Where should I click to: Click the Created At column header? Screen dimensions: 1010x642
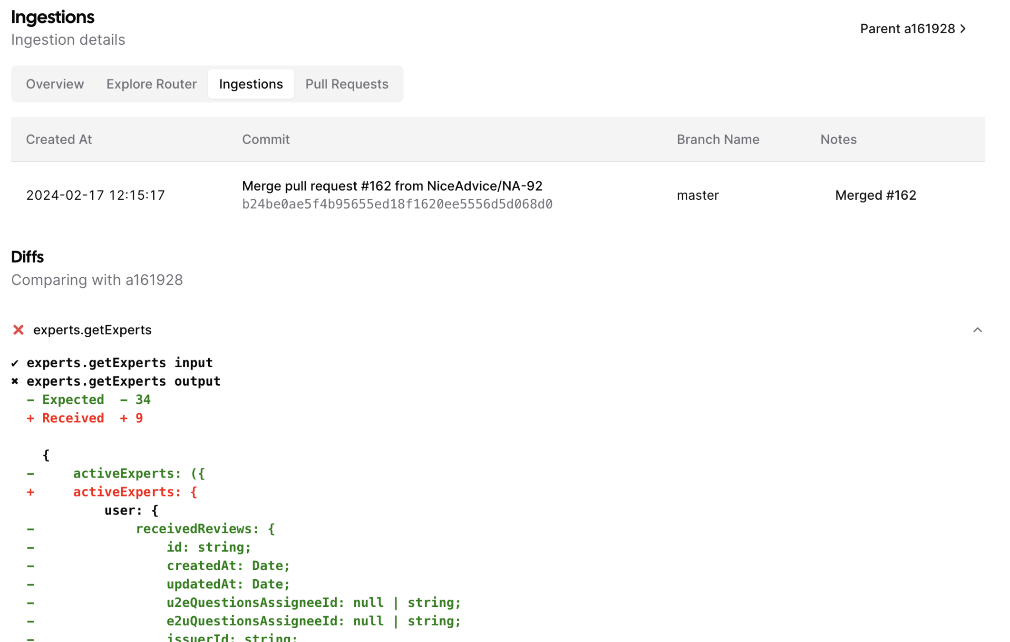tap(58, 139)
